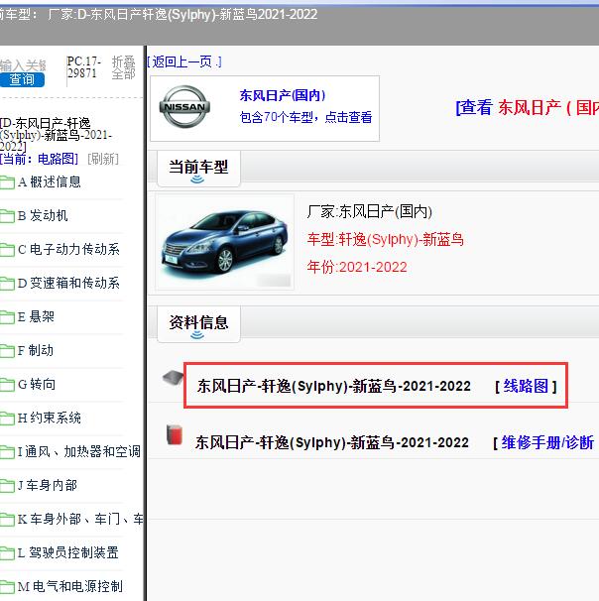The image size is (599, 601).
Task: Expand F 制动 tree item
Action: tap(36, 351)
